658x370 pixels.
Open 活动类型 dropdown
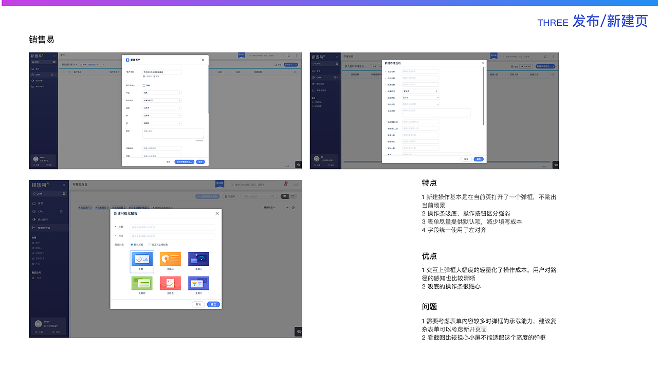click(421, 104)
